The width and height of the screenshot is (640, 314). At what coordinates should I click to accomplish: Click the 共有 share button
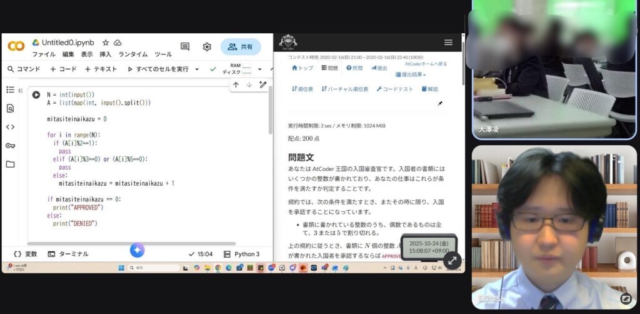241,47
